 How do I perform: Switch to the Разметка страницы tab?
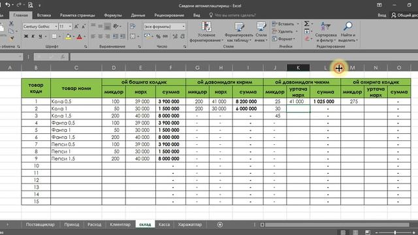click(77, 15)
